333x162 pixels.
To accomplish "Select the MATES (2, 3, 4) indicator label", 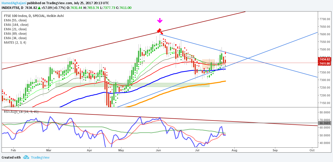I will 15,42.
